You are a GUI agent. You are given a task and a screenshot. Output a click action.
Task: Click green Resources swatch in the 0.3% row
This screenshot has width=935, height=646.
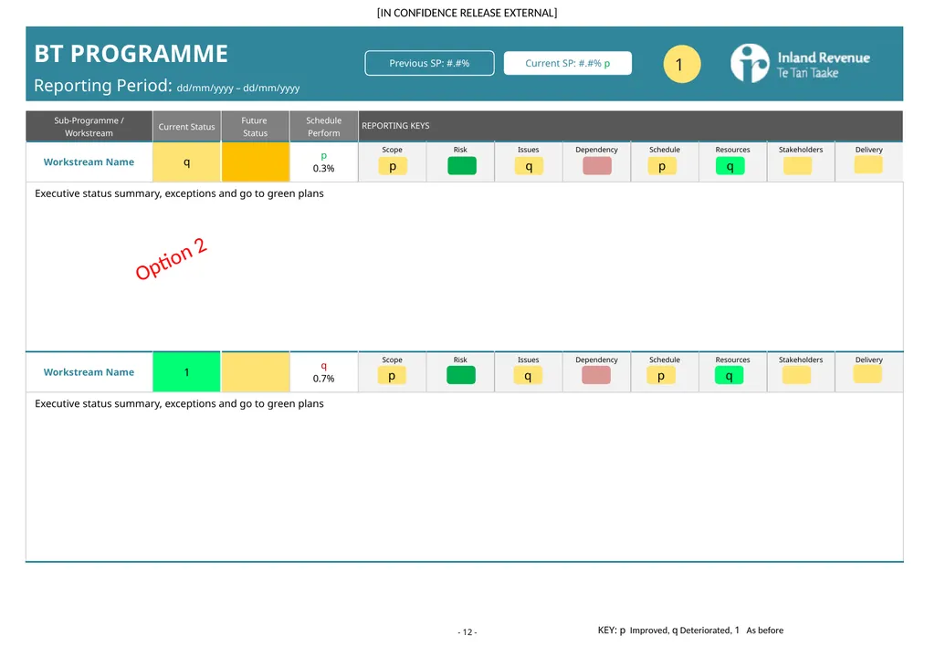pyautogui.click(x=730, y=166)
